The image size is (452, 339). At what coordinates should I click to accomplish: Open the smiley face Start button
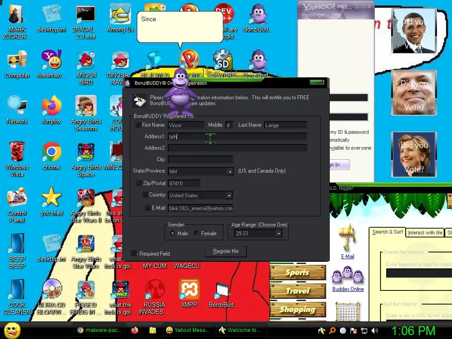click(x=12, y=331)
